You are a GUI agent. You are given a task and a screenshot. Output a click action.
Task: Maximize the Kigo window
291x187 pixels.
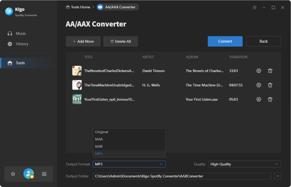click(x=273, y=7)
